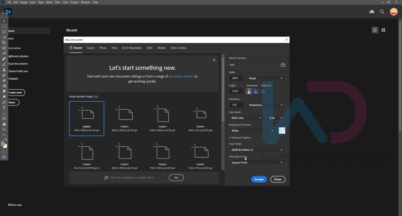Collapse the Advanced Options section
The width and height of the screenshot is (402, 216).
tap(240, 137)
